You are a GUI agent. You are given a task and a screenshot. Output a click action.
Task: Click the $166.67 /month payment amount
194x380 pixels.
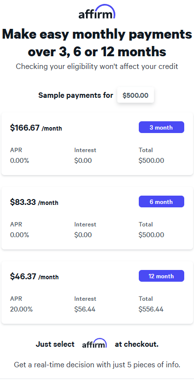click(x=36, y=128)
